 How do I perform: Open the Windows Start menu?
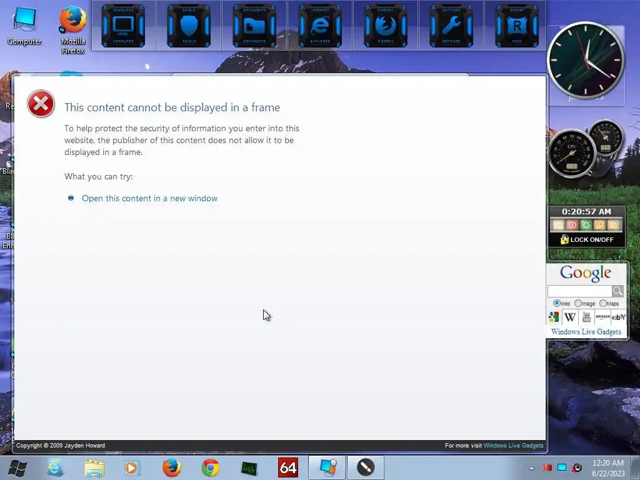tap(17, 467)
